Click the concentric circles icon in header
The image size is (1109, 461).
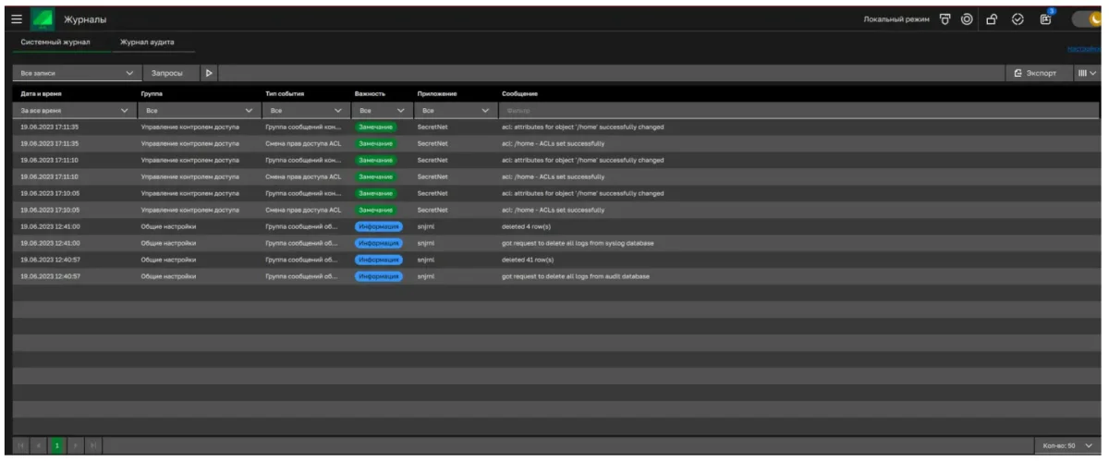coord(967,19)
